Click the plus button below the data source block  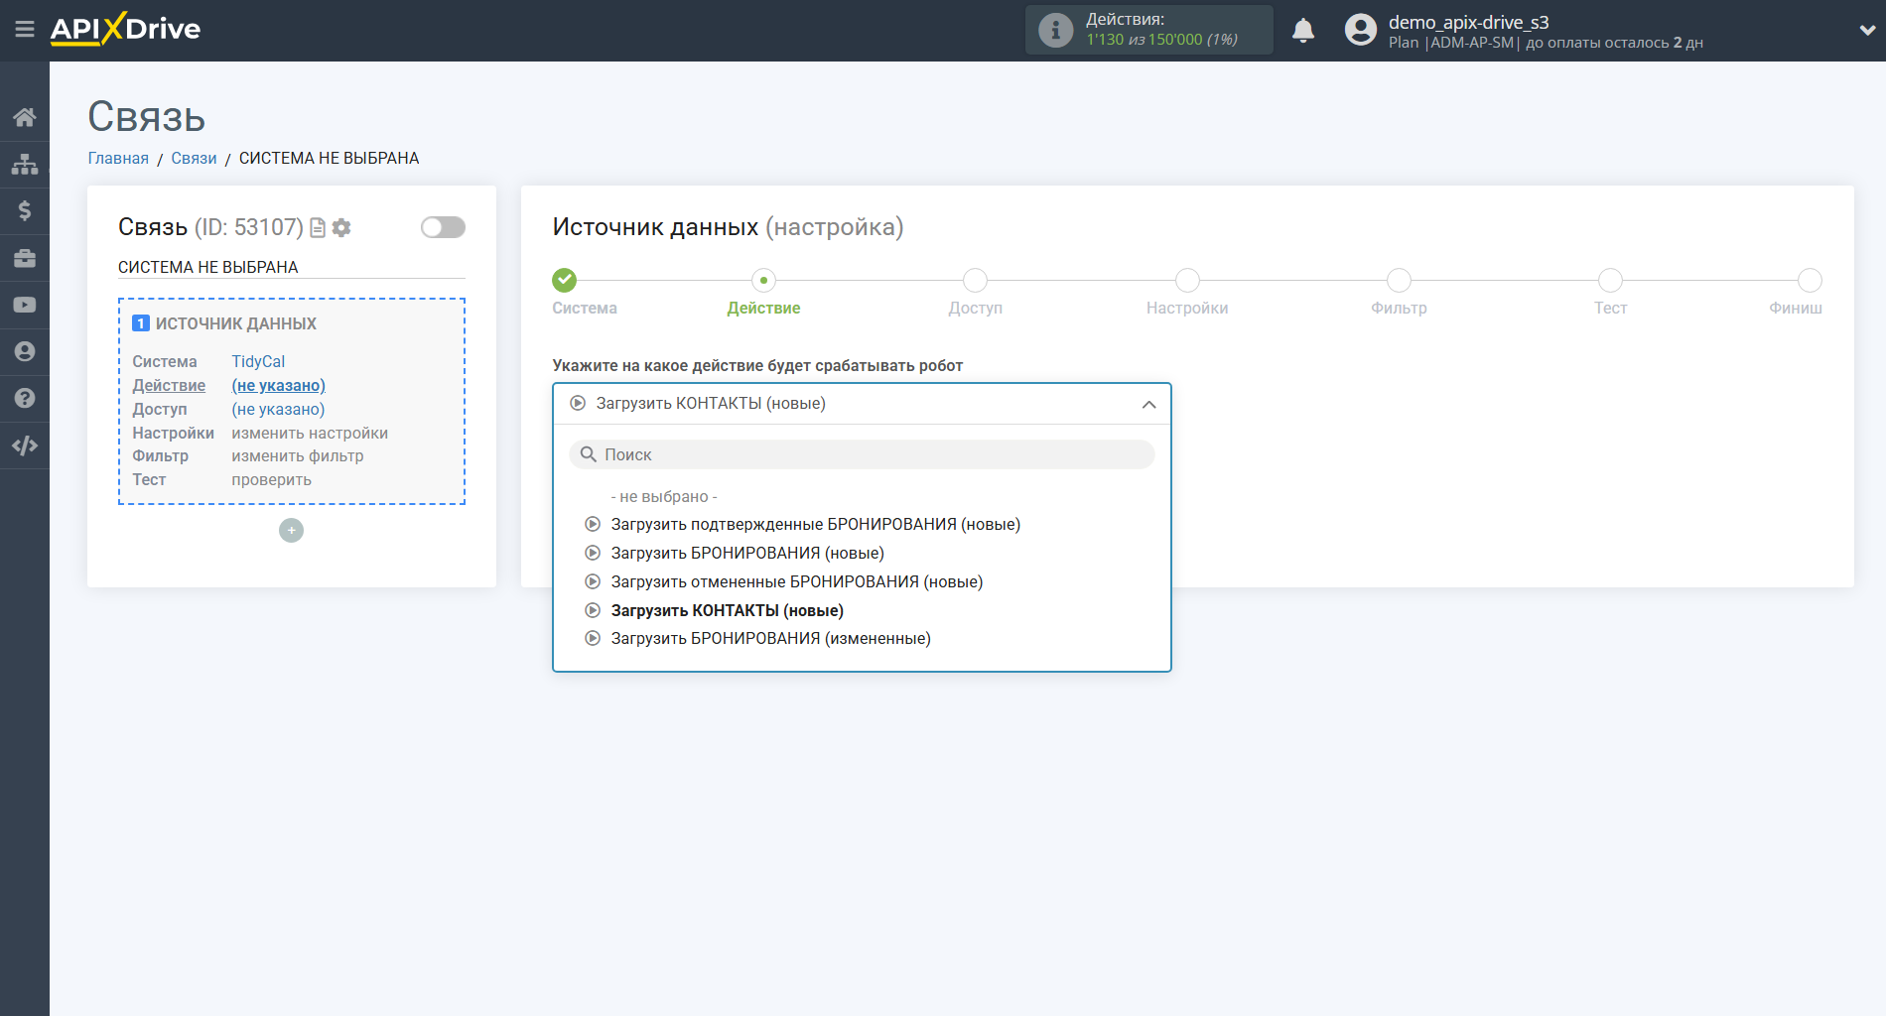click(x=291, y=531)
